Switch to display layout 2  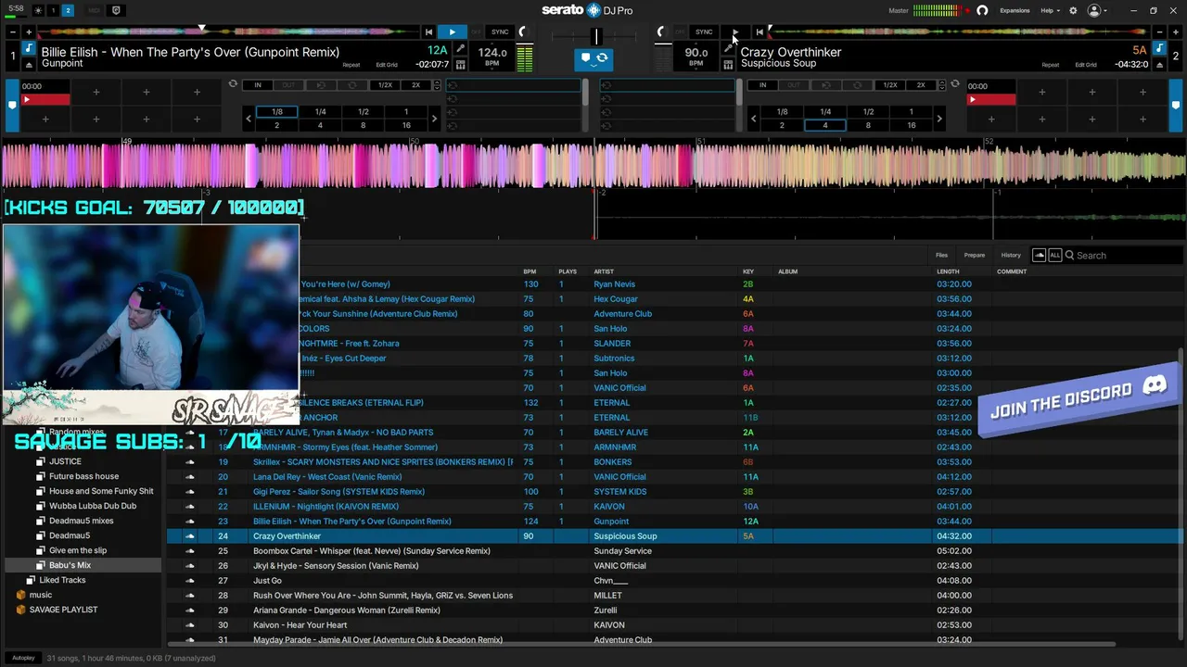click(68, 10)
